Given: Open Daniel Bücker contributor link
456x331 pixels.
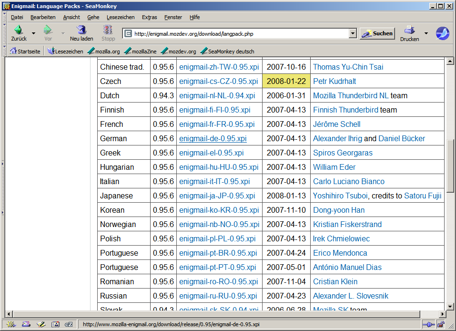Looking at the screenshot, I should 402,139.
